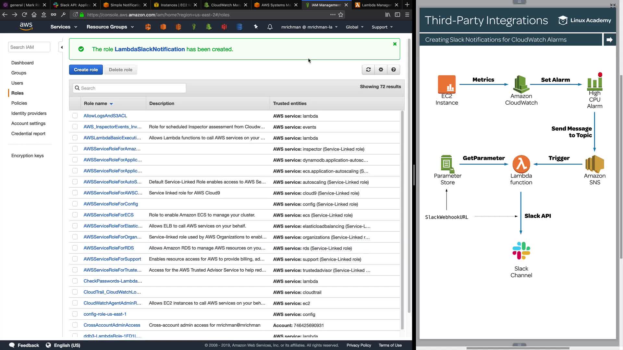The height and width of the screenshot is (350, 623).
Task: Click the Create role button
Action: [x=86, y=70]
